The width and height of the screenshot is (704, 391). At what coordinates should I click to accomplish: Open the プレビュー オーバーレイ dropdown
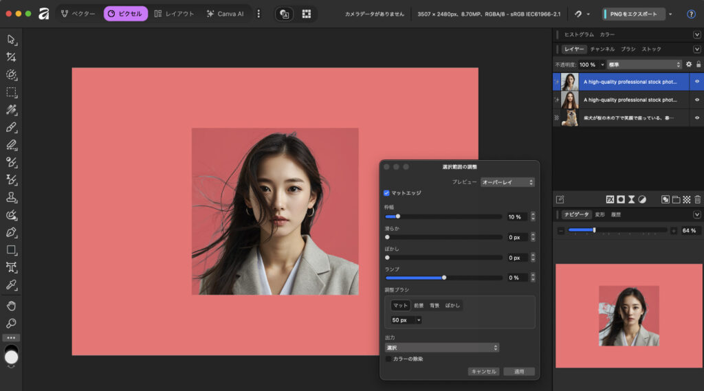click(x=507, y=182)
